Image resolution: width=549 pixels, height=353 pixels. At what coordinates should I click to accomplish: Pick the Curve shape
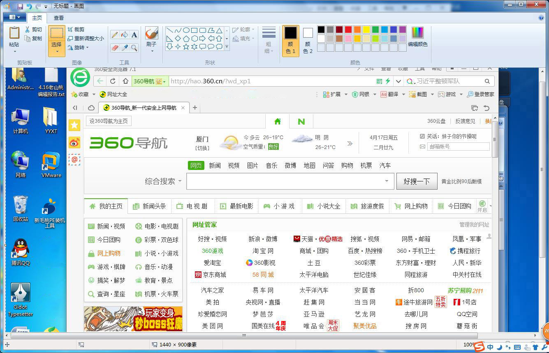click(178, 30)
